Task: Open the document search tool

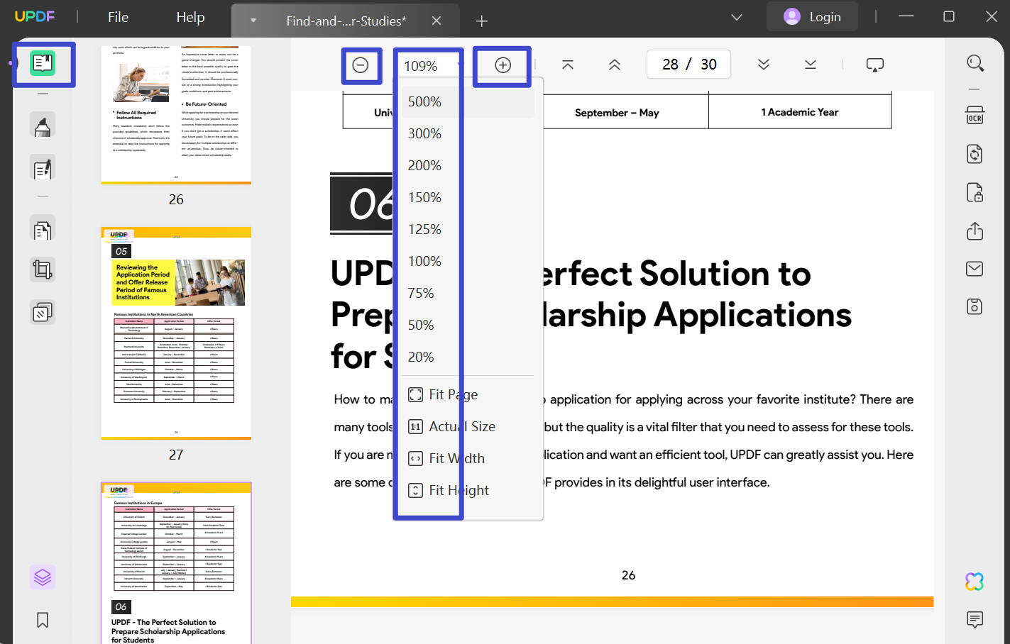Action: pos(975,63)
